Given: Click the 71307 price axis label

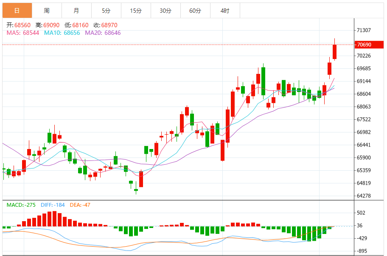Looking at the screenshot, I should coord(364,30).
